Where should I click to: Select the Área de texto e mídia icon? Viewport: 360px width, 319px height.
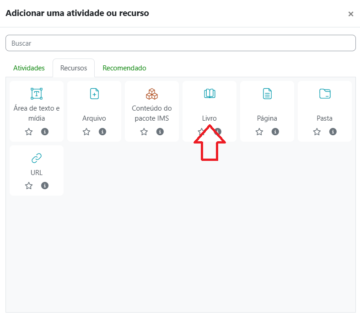click(37, 94)
